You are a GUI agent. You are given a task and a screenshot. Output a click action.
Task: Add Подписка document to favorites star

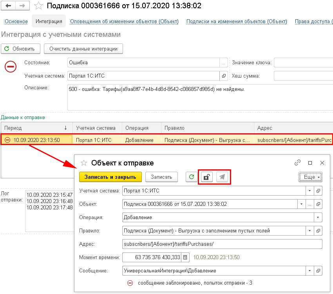coord(38,6)
